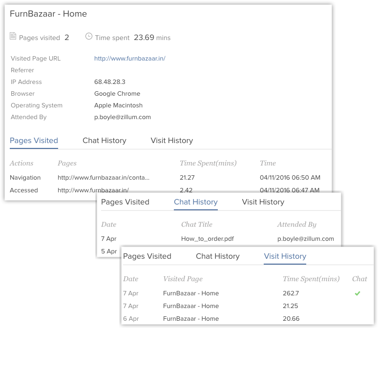The width and height of the screenshot is (378, 372).
Task: Click the Visited Page column header
Action: [183, 279]
